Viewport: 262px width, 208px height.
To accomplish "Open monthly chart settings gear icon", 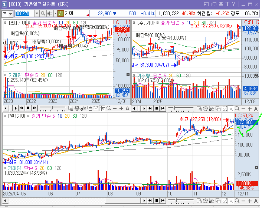I will point(77,108).
